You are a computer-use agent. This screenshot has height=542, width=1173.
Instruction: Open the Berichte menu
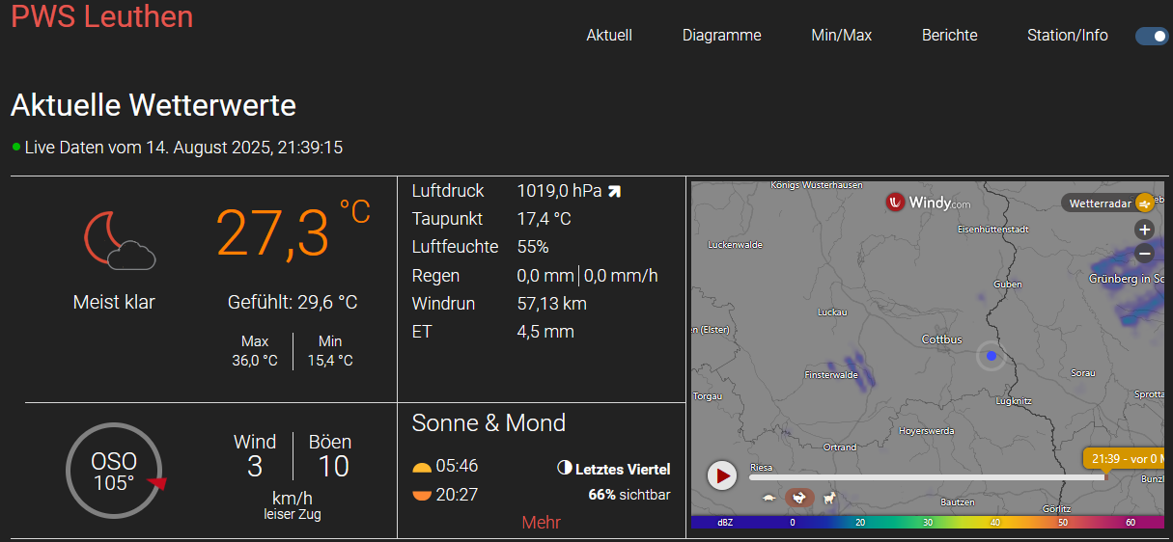tap(949, 36)
